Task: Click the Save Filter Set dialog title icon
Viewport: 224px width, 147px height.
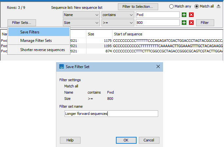Action: click(61, 66)
